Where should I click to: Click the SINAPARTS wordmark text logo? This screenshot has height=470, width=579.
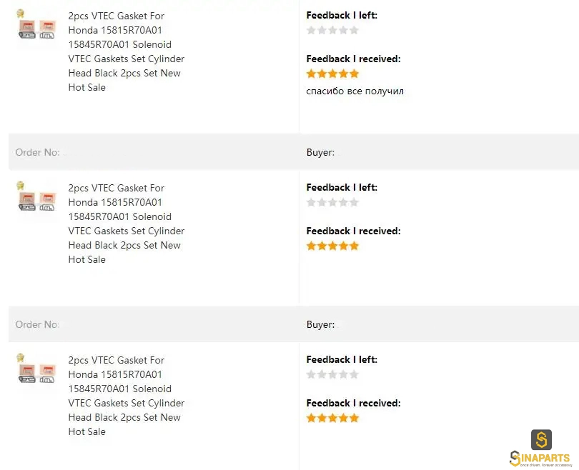540,459
